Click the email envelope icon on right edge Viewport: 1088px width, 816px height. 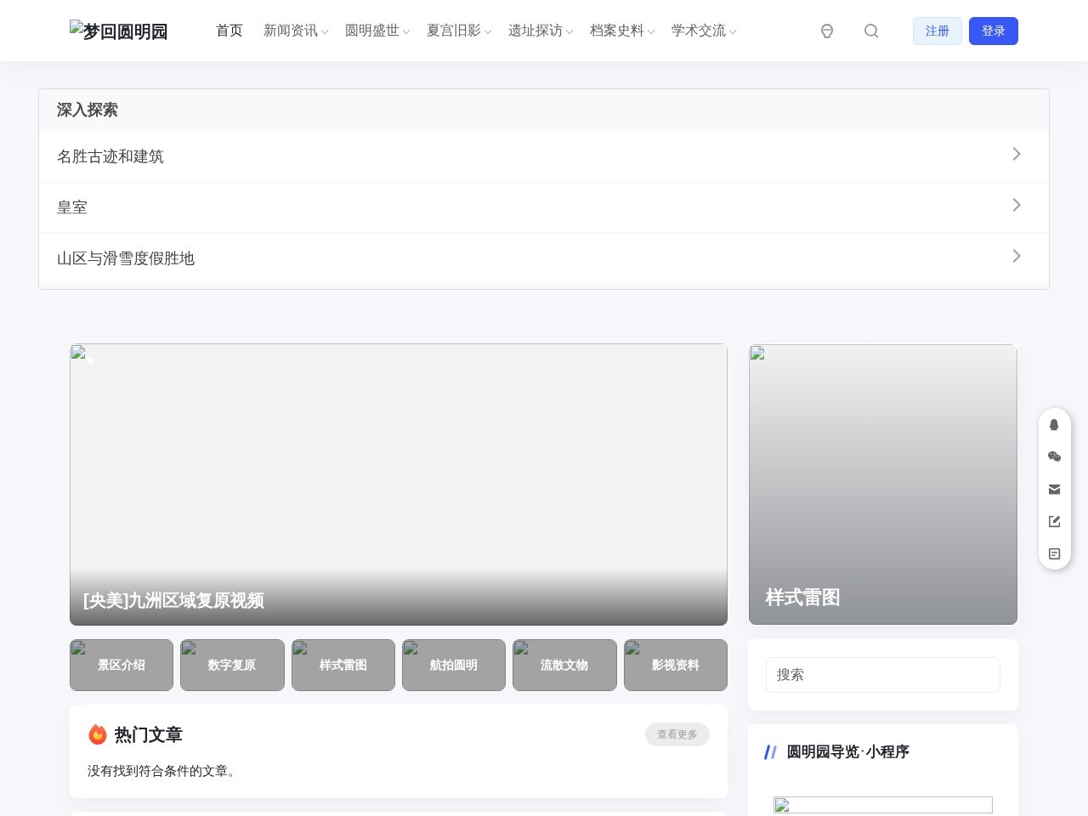[1055, 489]
